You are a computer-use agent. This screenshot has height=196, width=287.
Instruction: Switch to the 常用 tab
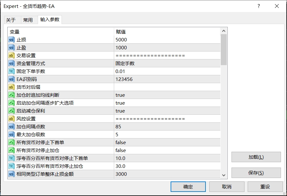pos(28,20)
